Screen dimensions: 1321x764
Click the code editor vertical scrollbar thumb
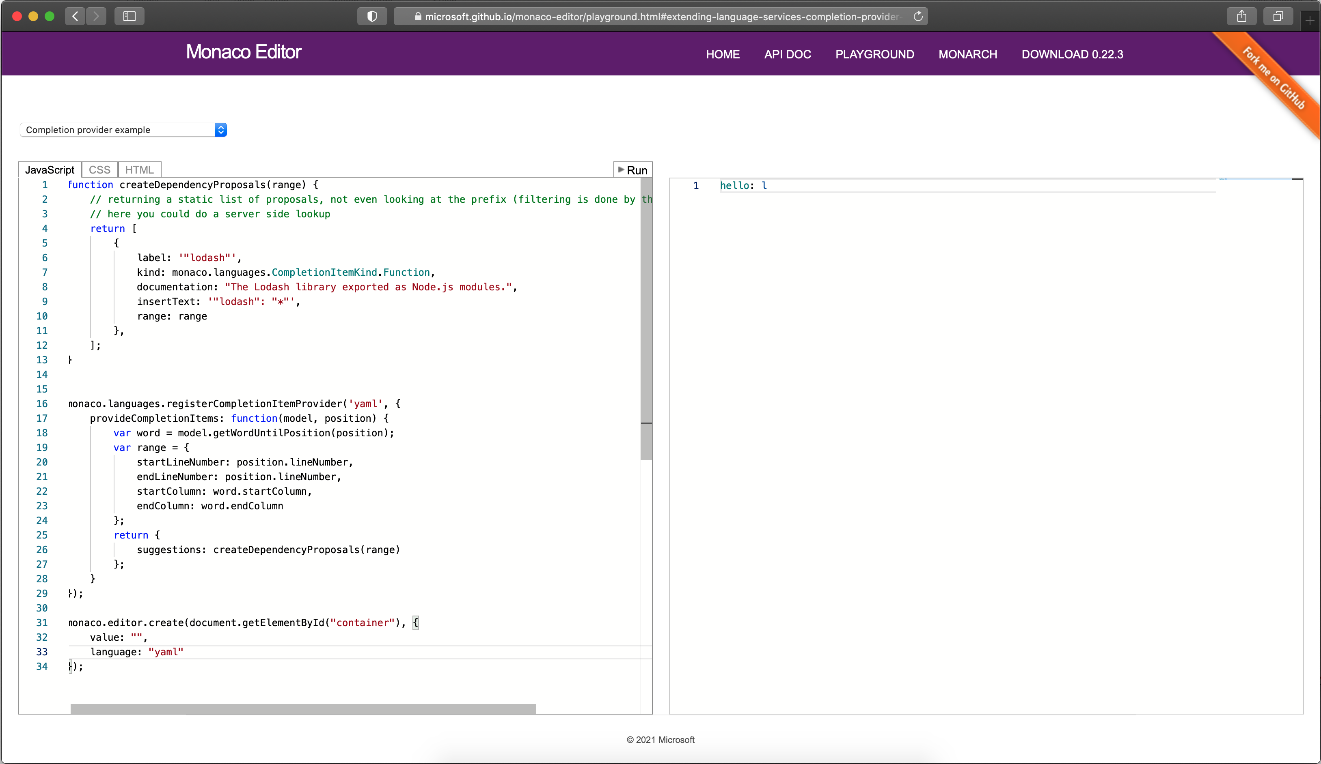click(x=646, y=320)
